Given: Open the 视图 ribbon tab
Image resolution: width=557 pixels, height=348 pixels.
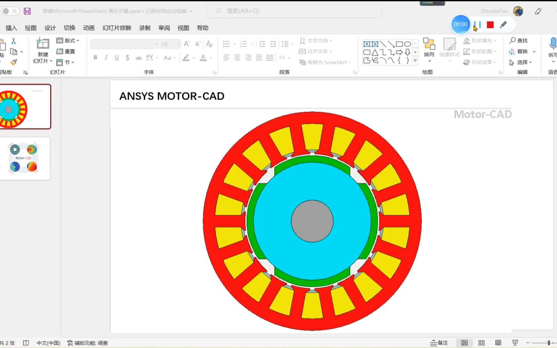Looking at the screenshot, I should (x=183, y=28).
